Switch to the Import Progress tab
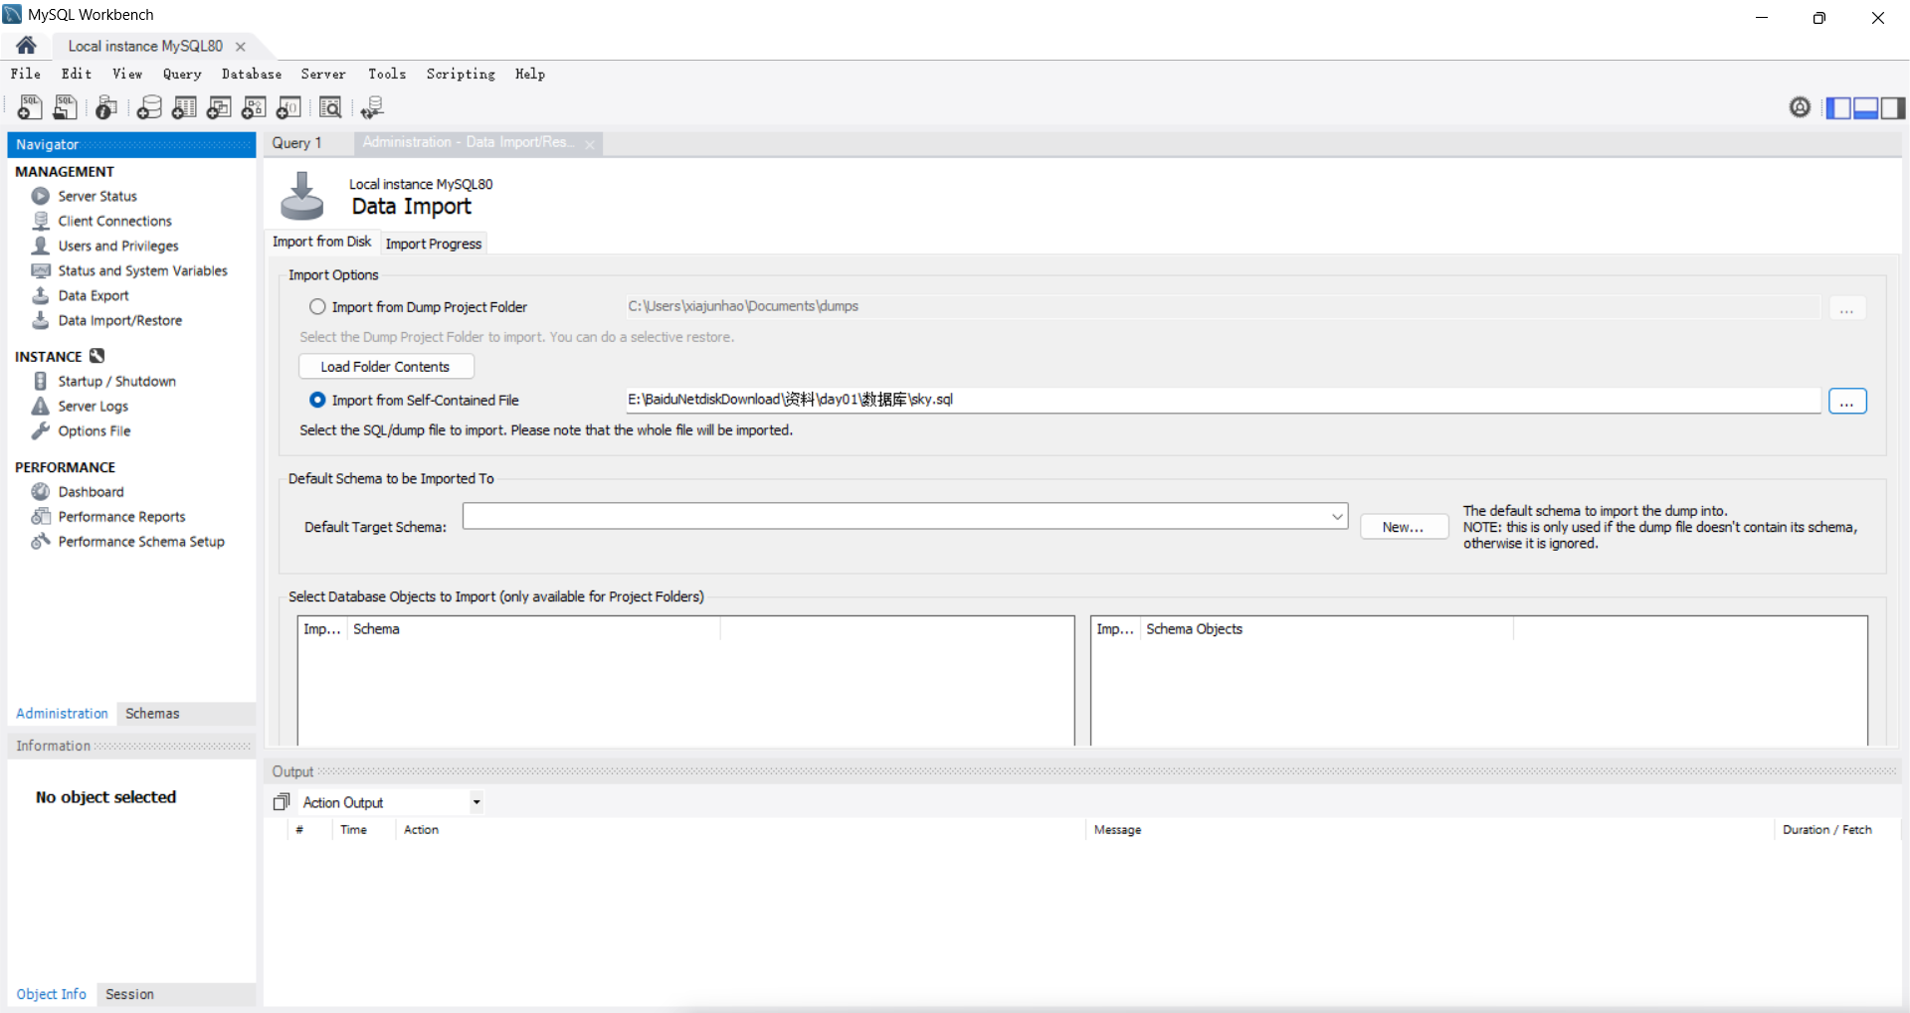Image resolution: width=1910 pixels, height=1013 pixels. (x=433, y=244)
